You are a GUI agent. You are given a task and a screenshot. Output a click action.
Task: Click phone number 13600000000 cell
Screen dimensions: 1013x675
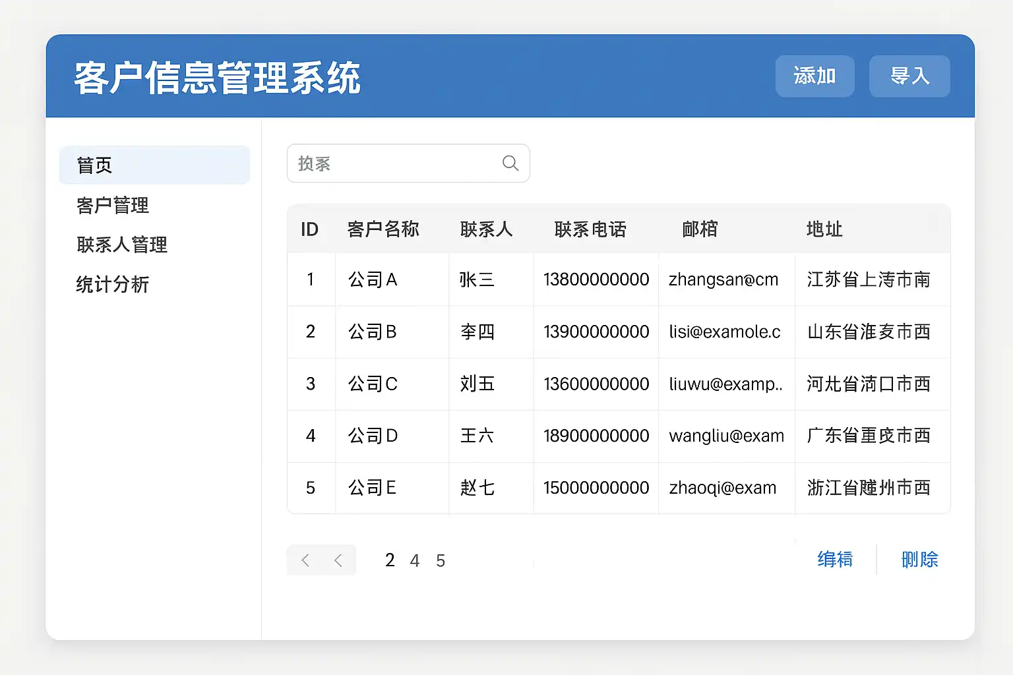click(x=596, y=384)
